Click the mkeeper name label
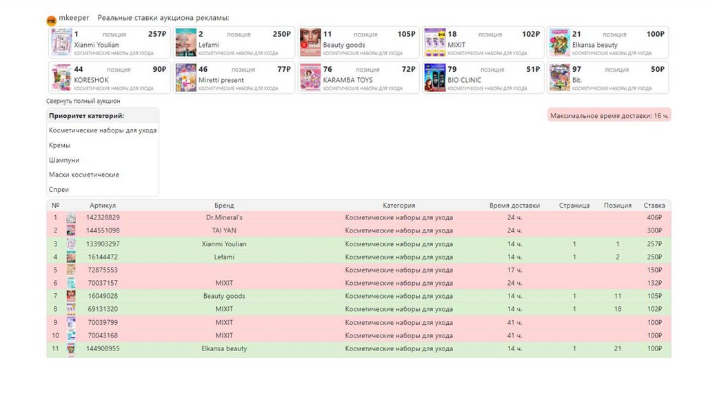Viewport: 706px width, 396px height. tap(74, 17)
